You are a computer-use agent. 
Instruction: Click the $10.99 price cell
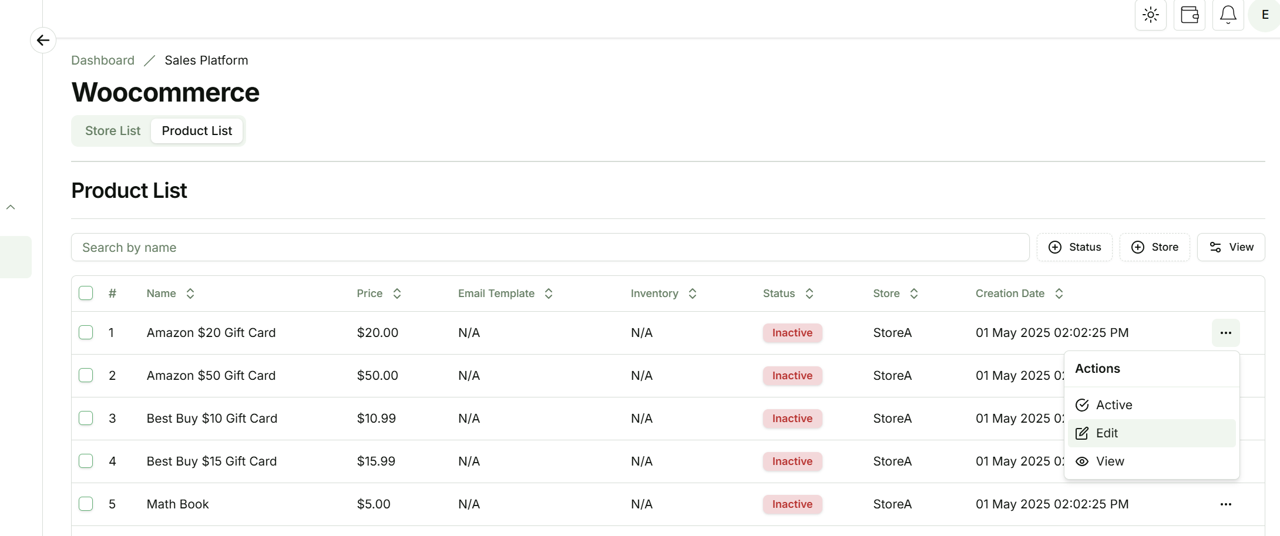click(x=377, y=419)
